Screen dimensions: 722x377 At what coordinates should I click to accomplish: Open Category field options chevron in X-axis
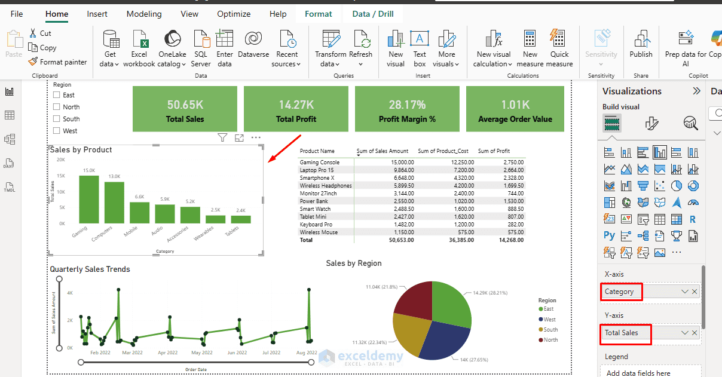point(685,292)
